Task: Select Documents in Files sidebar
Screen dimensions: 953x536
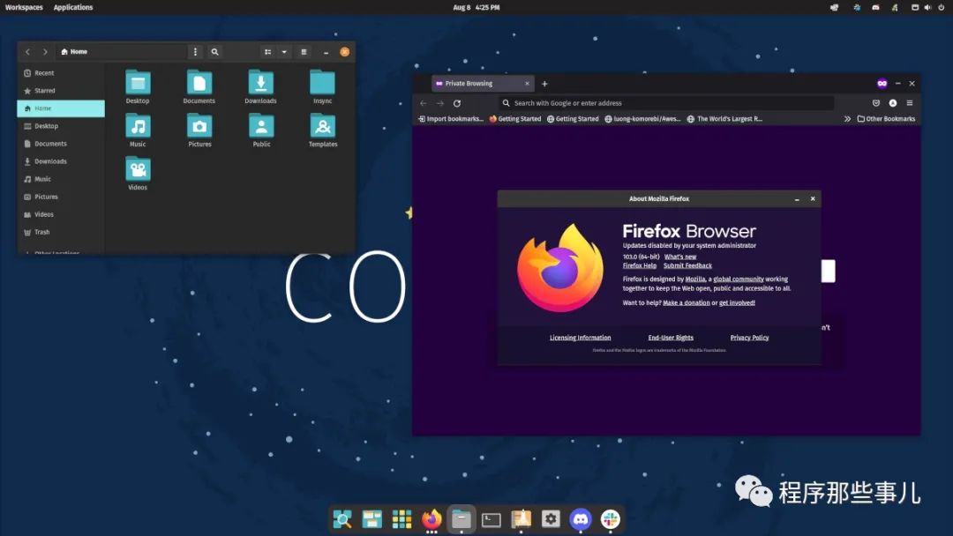Action: coord(61,144)
